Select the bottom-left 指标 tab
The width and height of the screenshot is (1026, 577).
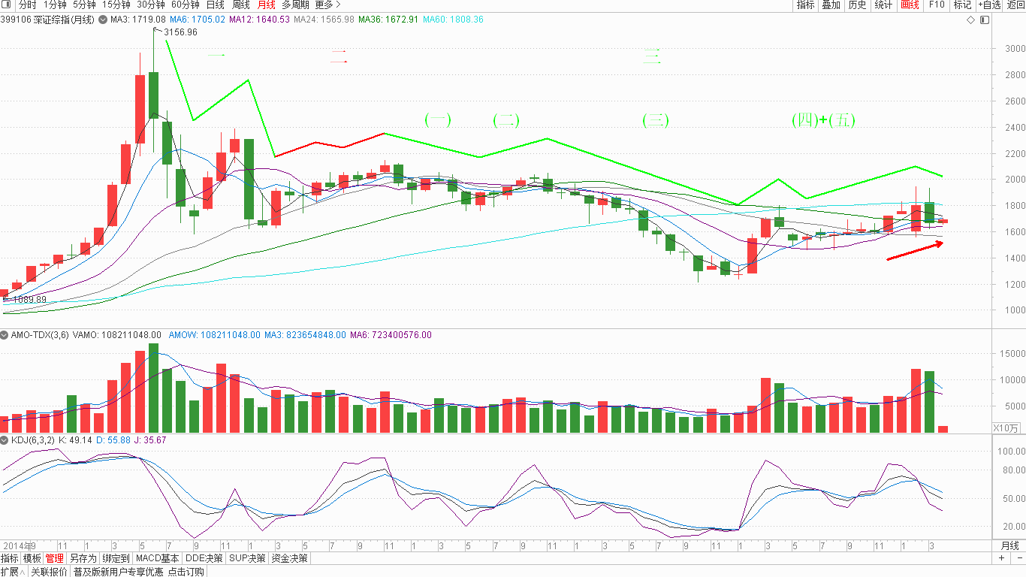coord(10,558)
